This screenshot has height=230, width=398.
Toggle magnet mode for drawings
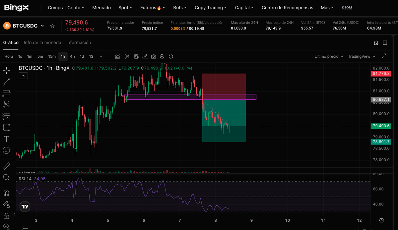point(6,193)
